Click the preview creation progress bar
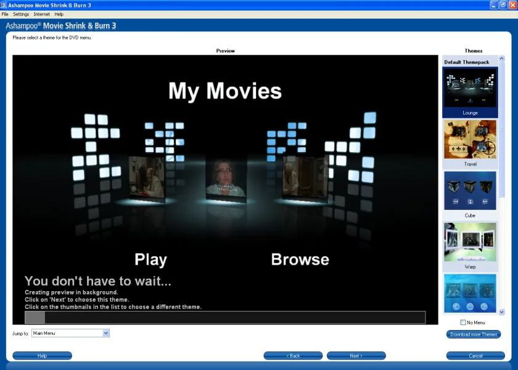This screenshot has height=370, width=518. tap(225, 317)
